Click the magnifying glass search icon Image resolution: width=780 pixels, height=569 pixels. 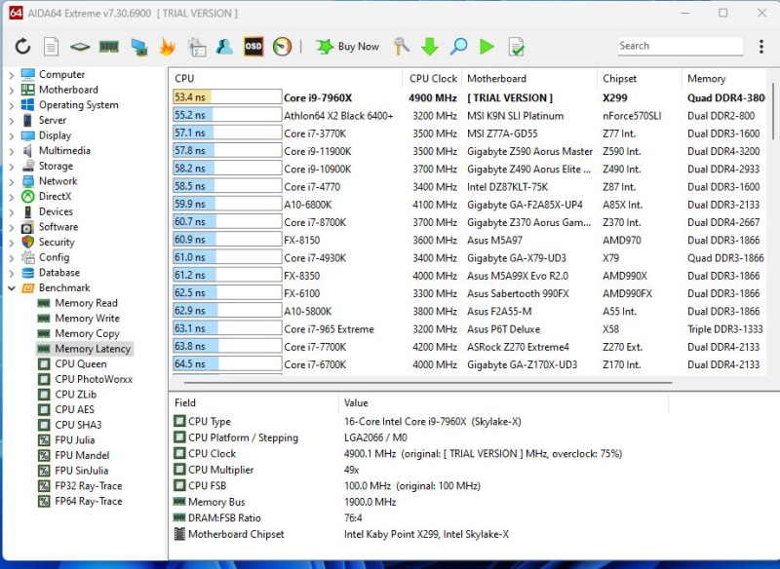coord(458,47)
